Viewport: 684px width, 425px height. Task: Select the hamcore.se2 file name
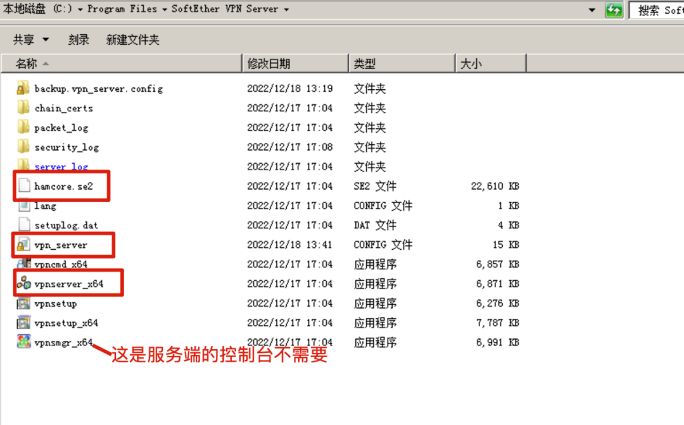(64, 187)
